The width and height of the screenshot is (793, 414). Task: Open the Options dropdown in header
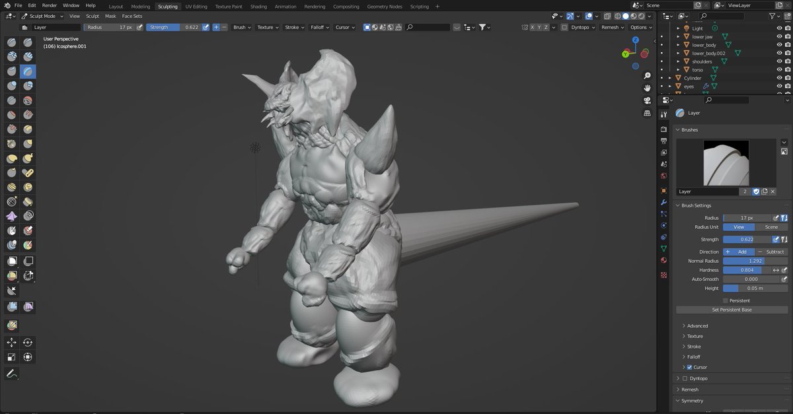[x=640, y=27]
